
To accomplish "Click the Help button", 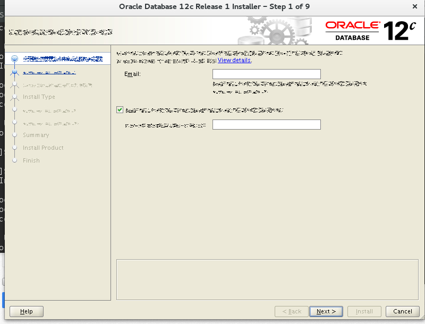I will coord(26,311).
